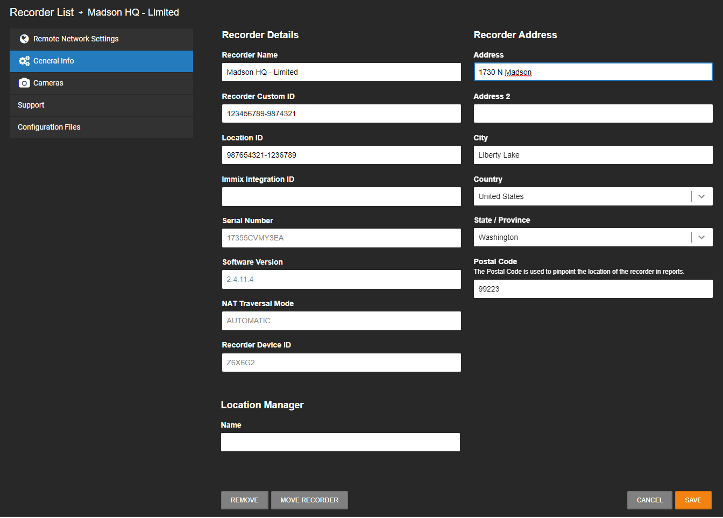
Task: Open the Country dropdown
Action: point(593,196)
